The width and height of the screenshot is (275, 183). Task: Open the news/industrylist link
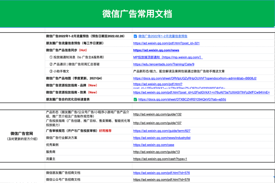tap(162, 138)
